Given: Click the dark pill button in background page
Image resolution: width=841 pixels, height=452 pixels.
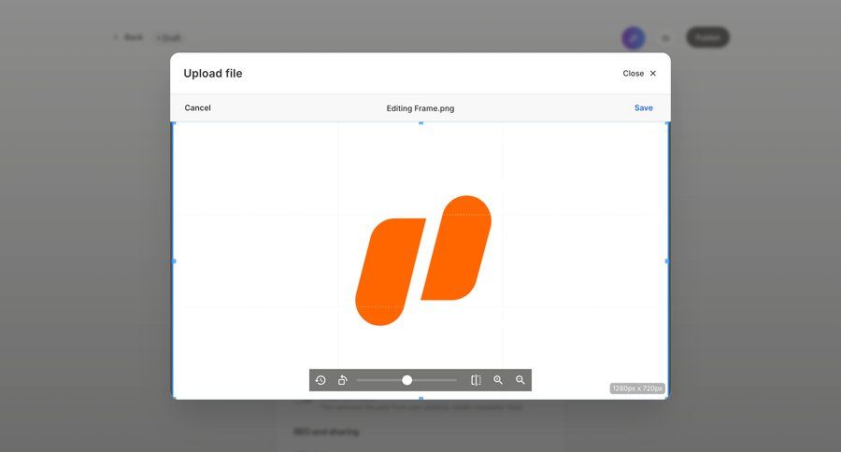Looking at the screenshot, I should (x=708, y=37).
